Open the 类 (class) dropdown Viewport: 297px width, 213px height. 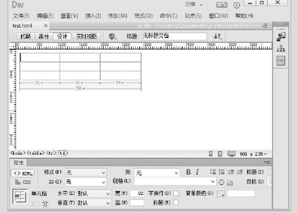click(157, 173)
